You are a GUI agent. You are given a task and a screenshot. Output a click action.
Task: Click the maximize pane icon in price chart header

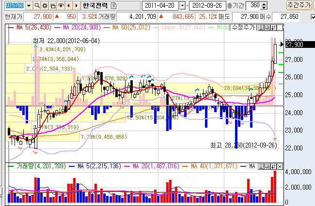[267, 28]
